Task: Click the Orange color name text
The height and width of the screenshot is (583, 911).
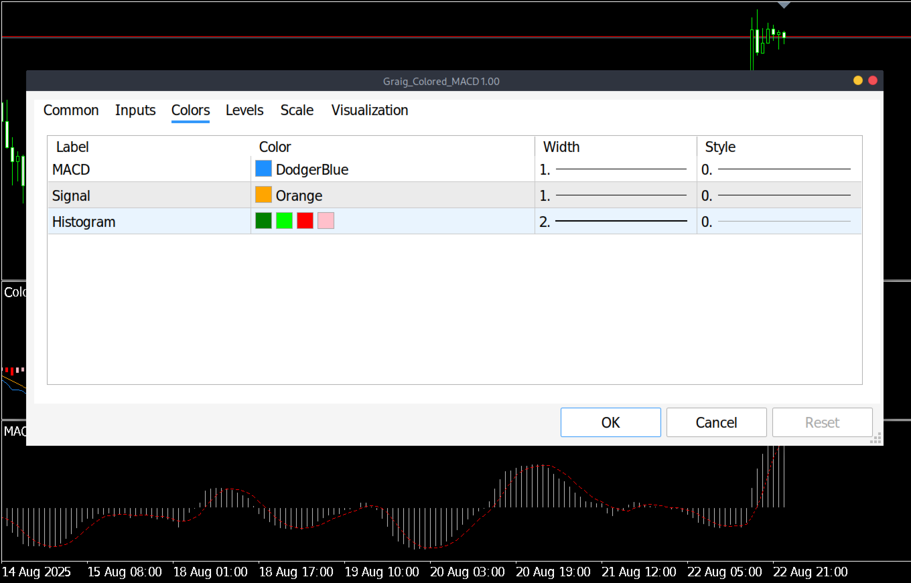Action: click(x=299, y=196)
